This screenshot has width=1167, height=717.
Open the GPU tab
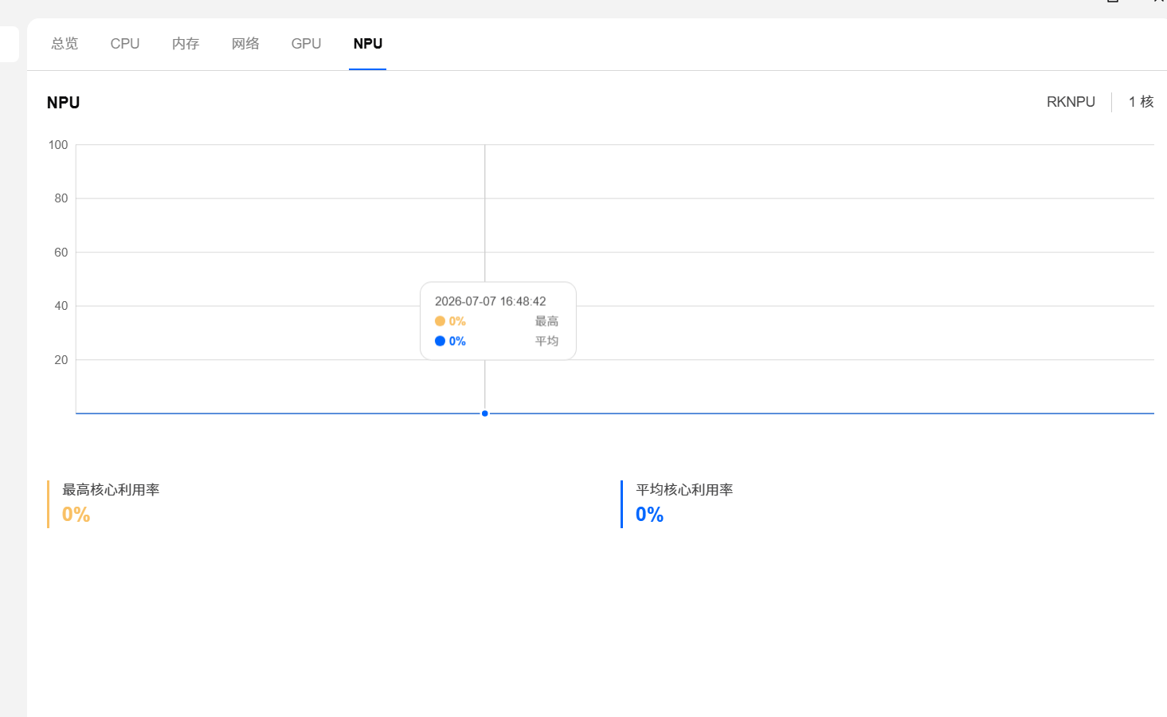[x=306, y=44]
